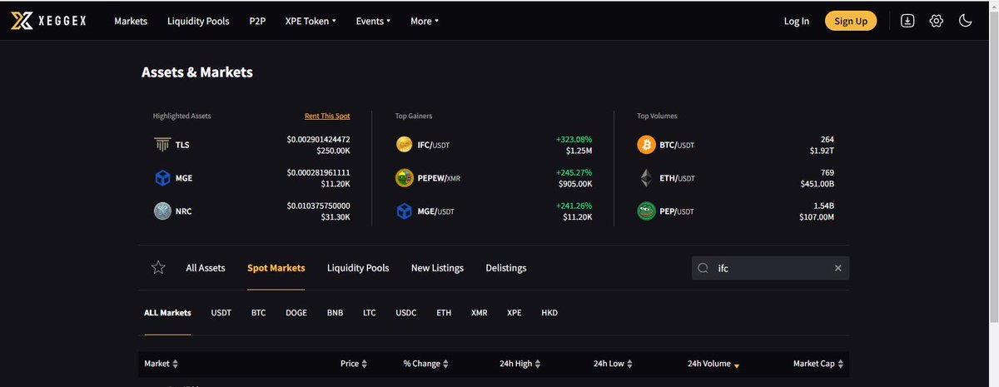Select the MGE highlighted asset icon
The height and width of the screenshot is (387, 999).
(162, 178)
